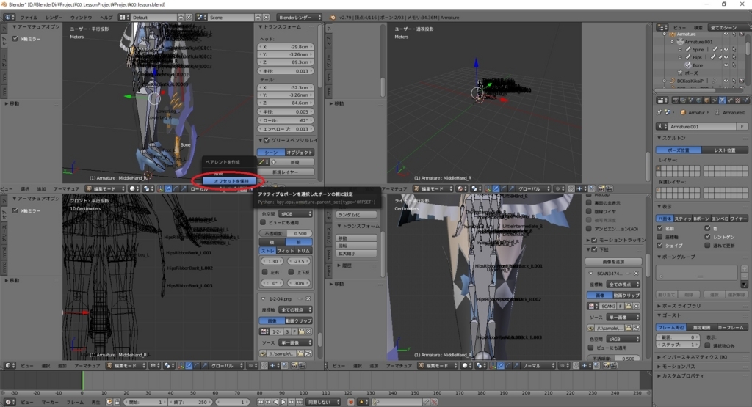Select the レスト位置 button
Screen dimensions: 752x407
point(725,150)
